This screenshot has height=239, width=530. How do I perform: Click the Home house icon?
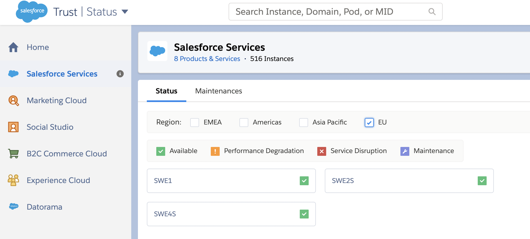[13, 47]
